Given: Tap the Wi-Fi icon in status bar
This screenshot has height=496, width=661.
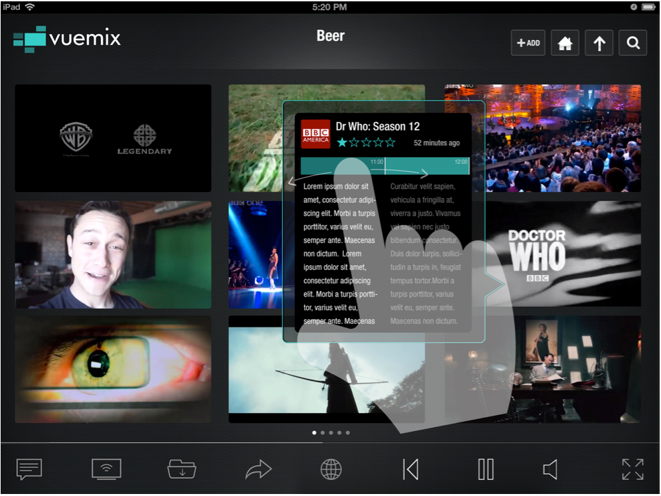Looking at the screenshot, I should pyautogui.click(x=30, y=7).
